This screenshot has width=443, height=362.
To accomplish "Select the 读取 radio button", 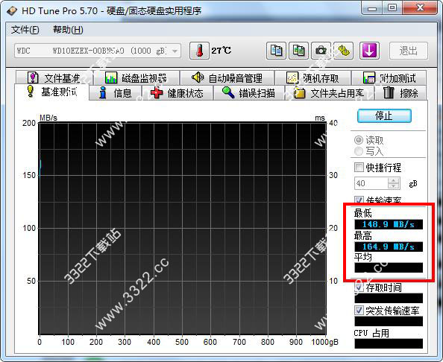I will coord(359,140).
